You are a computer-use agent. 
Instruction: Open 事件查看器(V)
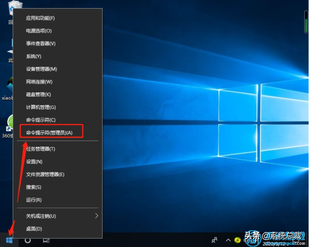[x=41, y=43]
